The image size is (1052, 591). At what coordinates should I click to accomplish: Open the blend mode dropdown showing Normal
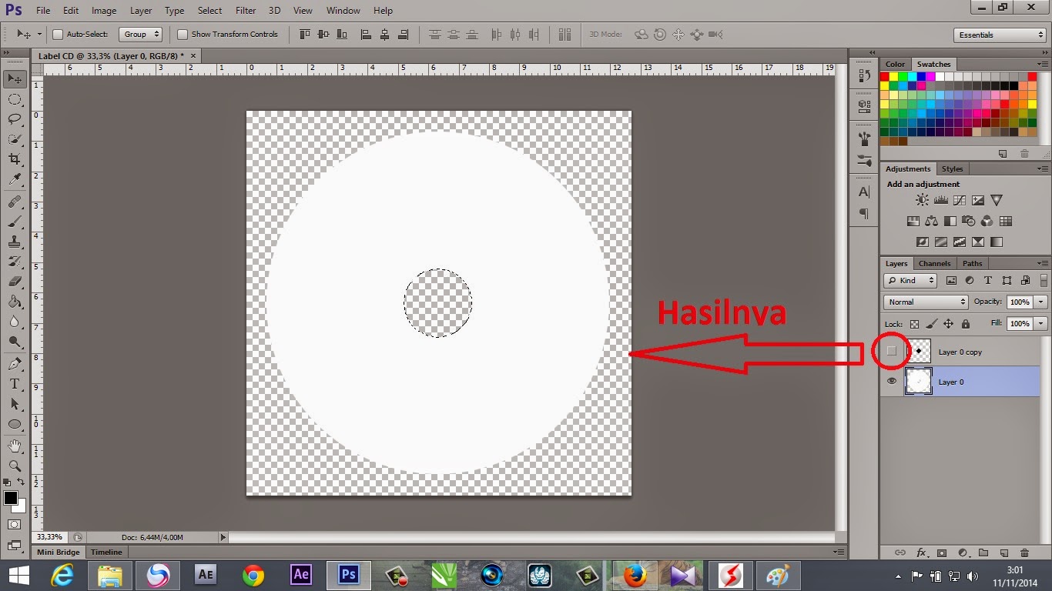[x=925, y=302]
